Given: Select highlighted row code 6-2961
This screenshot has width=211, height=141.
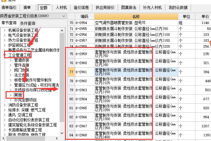Looking at the screenshot, I should pos(81,72).
